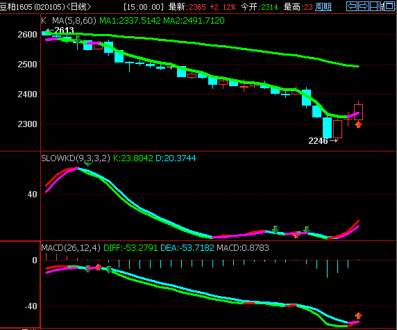The height and width of the screenshot is (330, 397).
Task: Click the longest cyan MACD histogram bar
Action: (x=327, y=269)
